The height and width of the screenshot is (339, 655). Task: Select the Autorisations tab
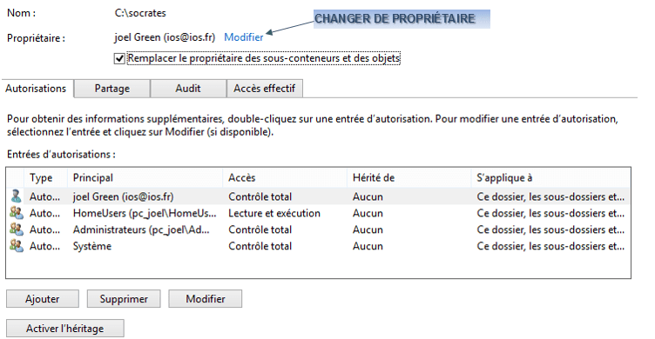pos(37,89)
